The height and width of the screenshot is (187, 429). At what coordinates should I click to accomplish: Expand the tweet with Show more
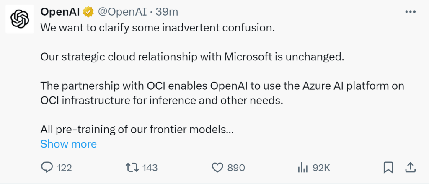pyautogui.click(x=68, y=144)
